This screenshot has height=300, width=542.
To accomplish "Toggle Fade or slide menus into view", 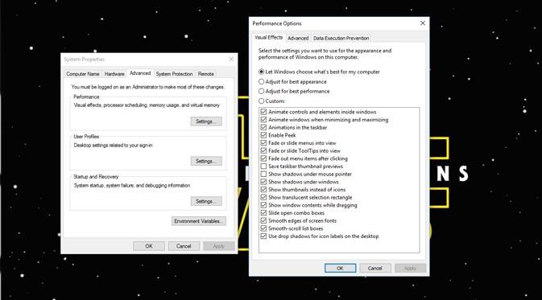I will coord(263,143).
